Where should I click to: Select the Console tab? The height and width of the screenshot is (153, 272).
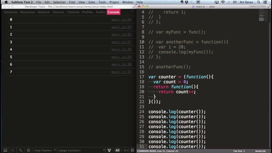pyautogui.click(x=113, y=12)
